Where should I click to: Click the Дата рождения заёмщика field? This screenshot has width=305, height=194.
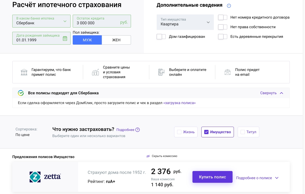(41, 38)
